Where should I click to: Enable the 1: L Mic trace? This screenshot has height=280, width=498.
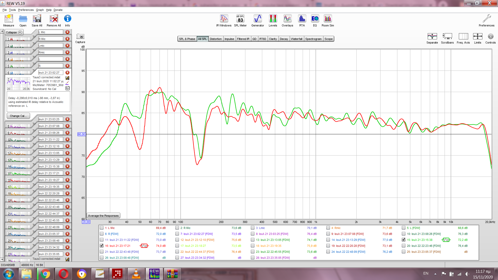[x=102, y=228]
